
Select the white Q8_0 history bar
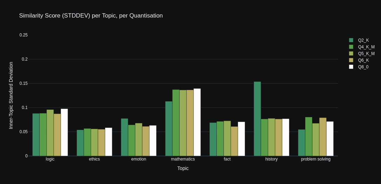[286, 137]
